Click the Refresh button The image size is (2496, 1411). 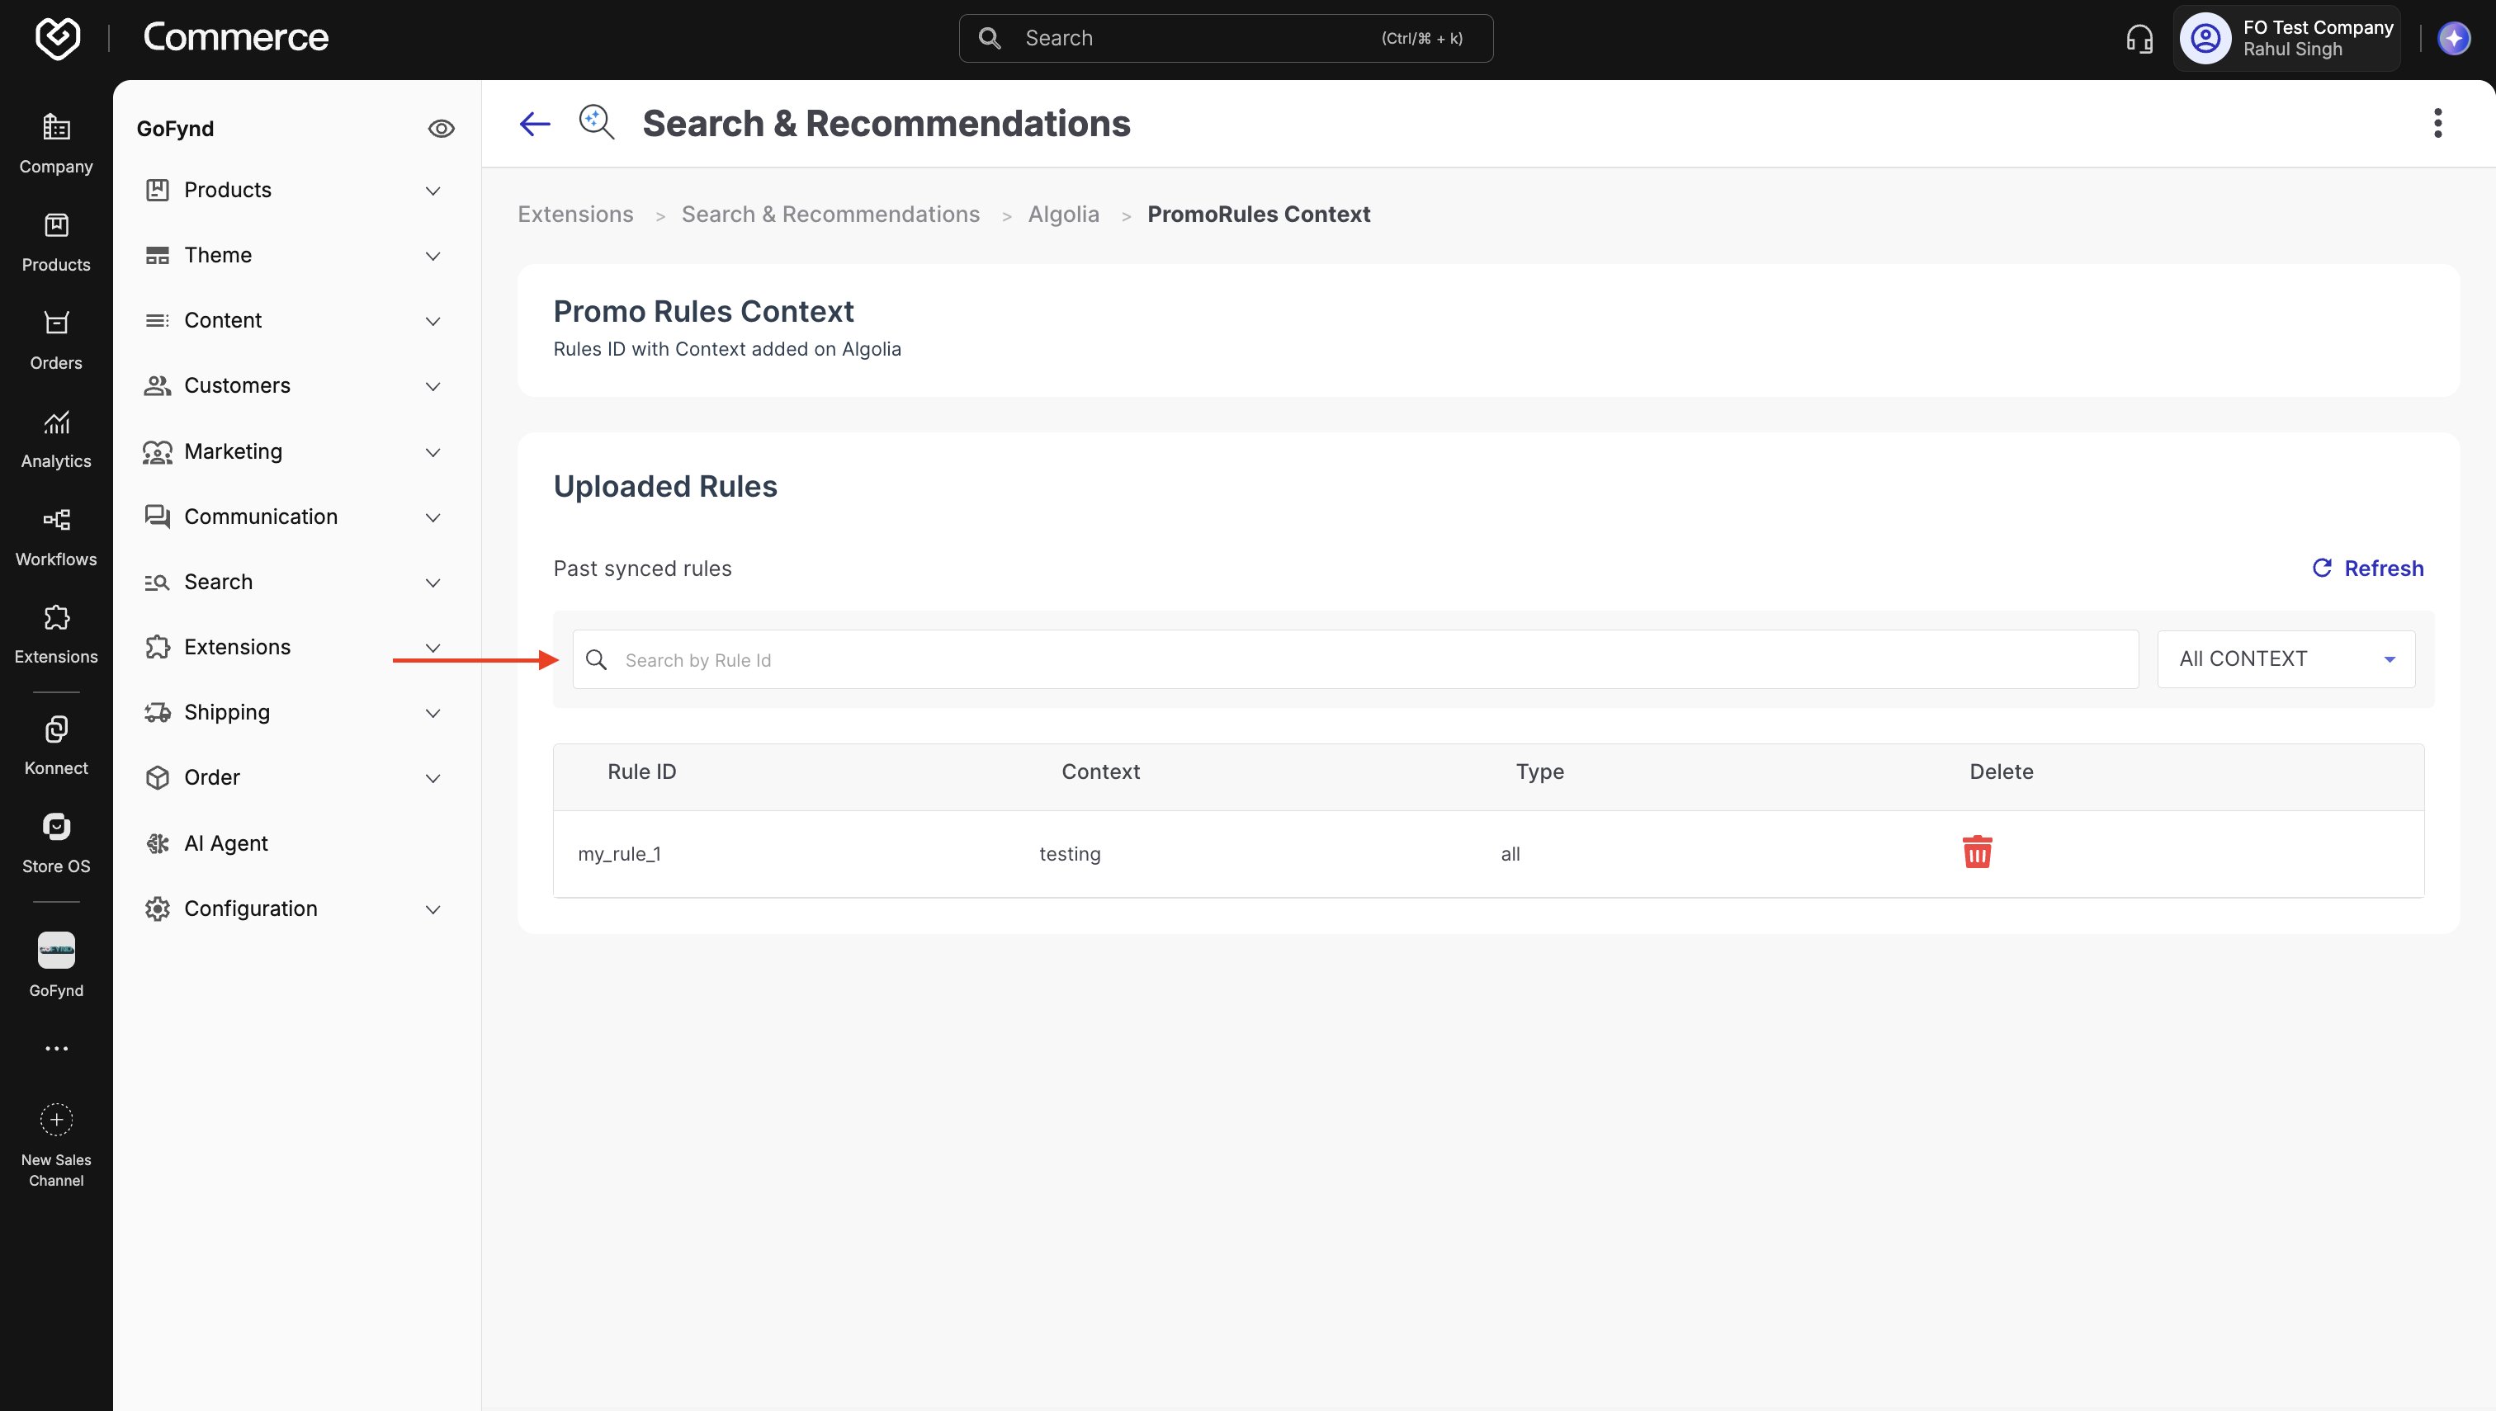(2367, 568)
